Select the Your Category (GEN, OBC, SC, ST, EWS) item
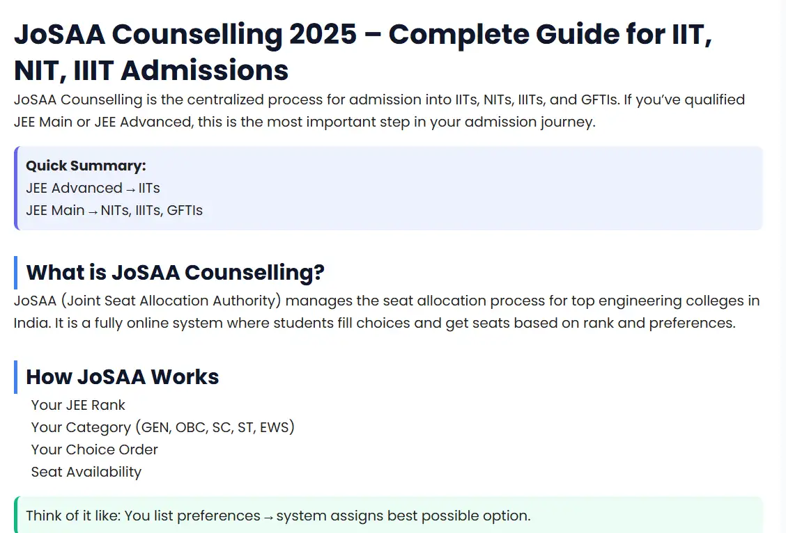The width and height of the screenshot is (786, 533). click(x=162, y=427)
